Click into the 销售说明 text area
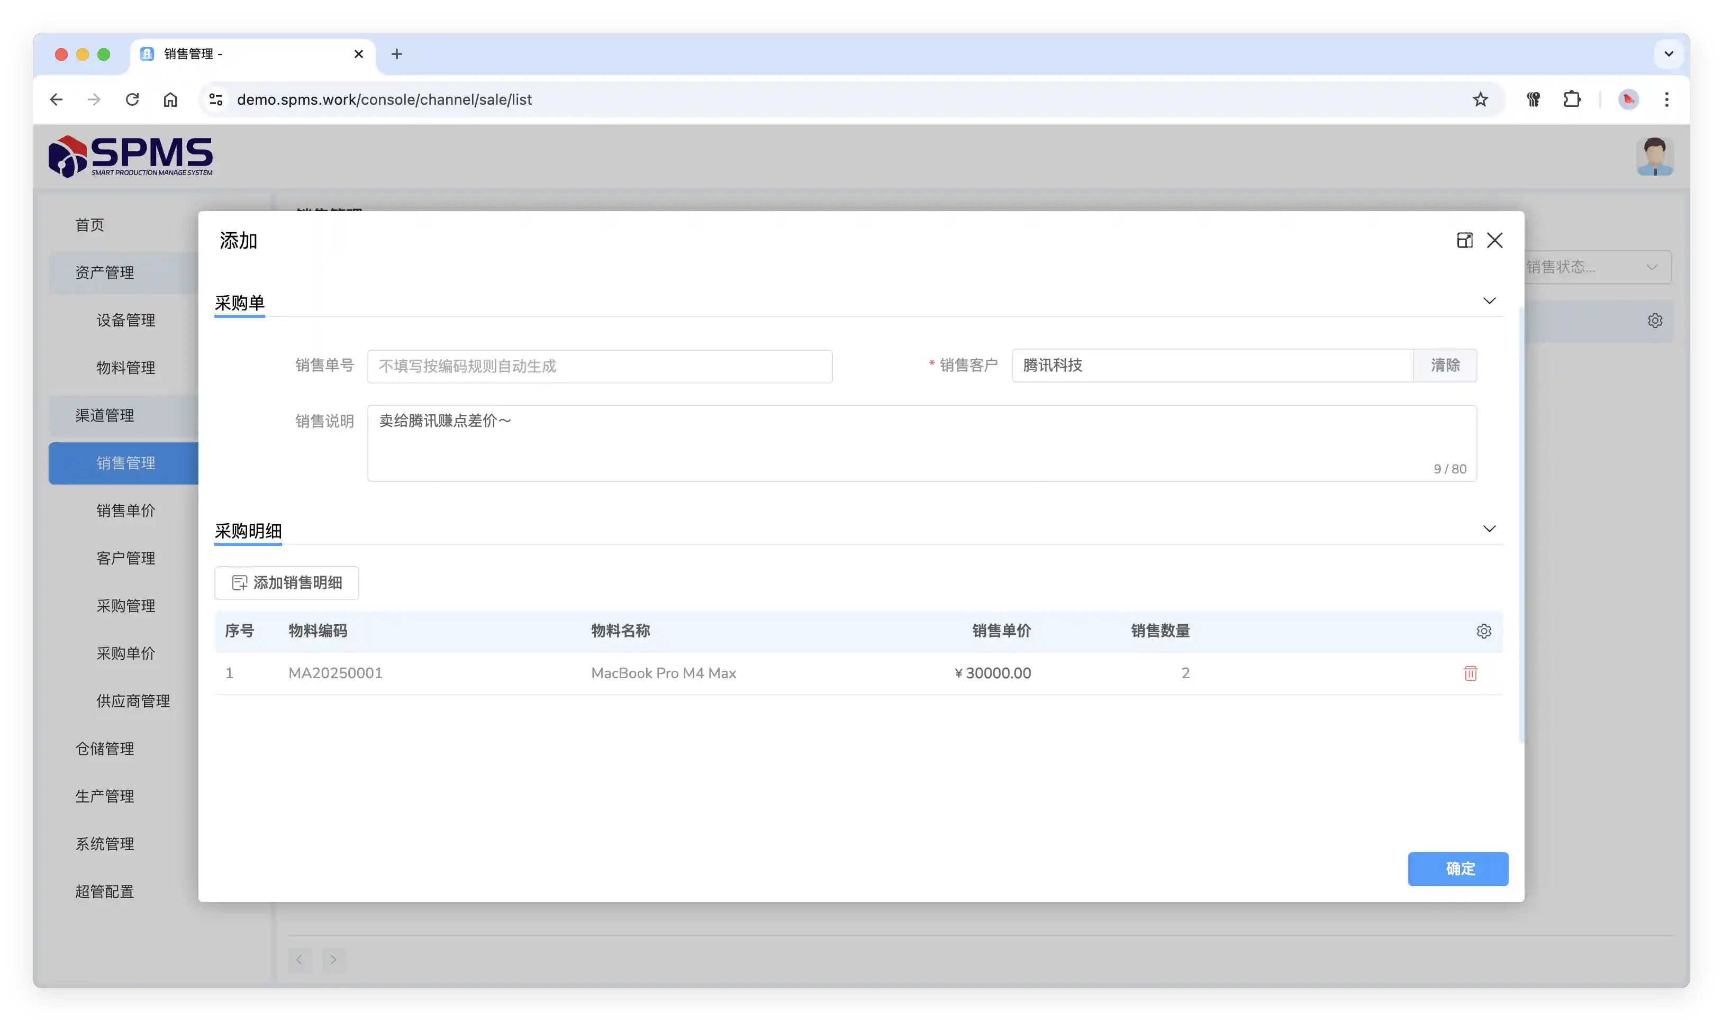This screenshot has height=1021, width=1723. pyautogui.click(x=921, y=443)
